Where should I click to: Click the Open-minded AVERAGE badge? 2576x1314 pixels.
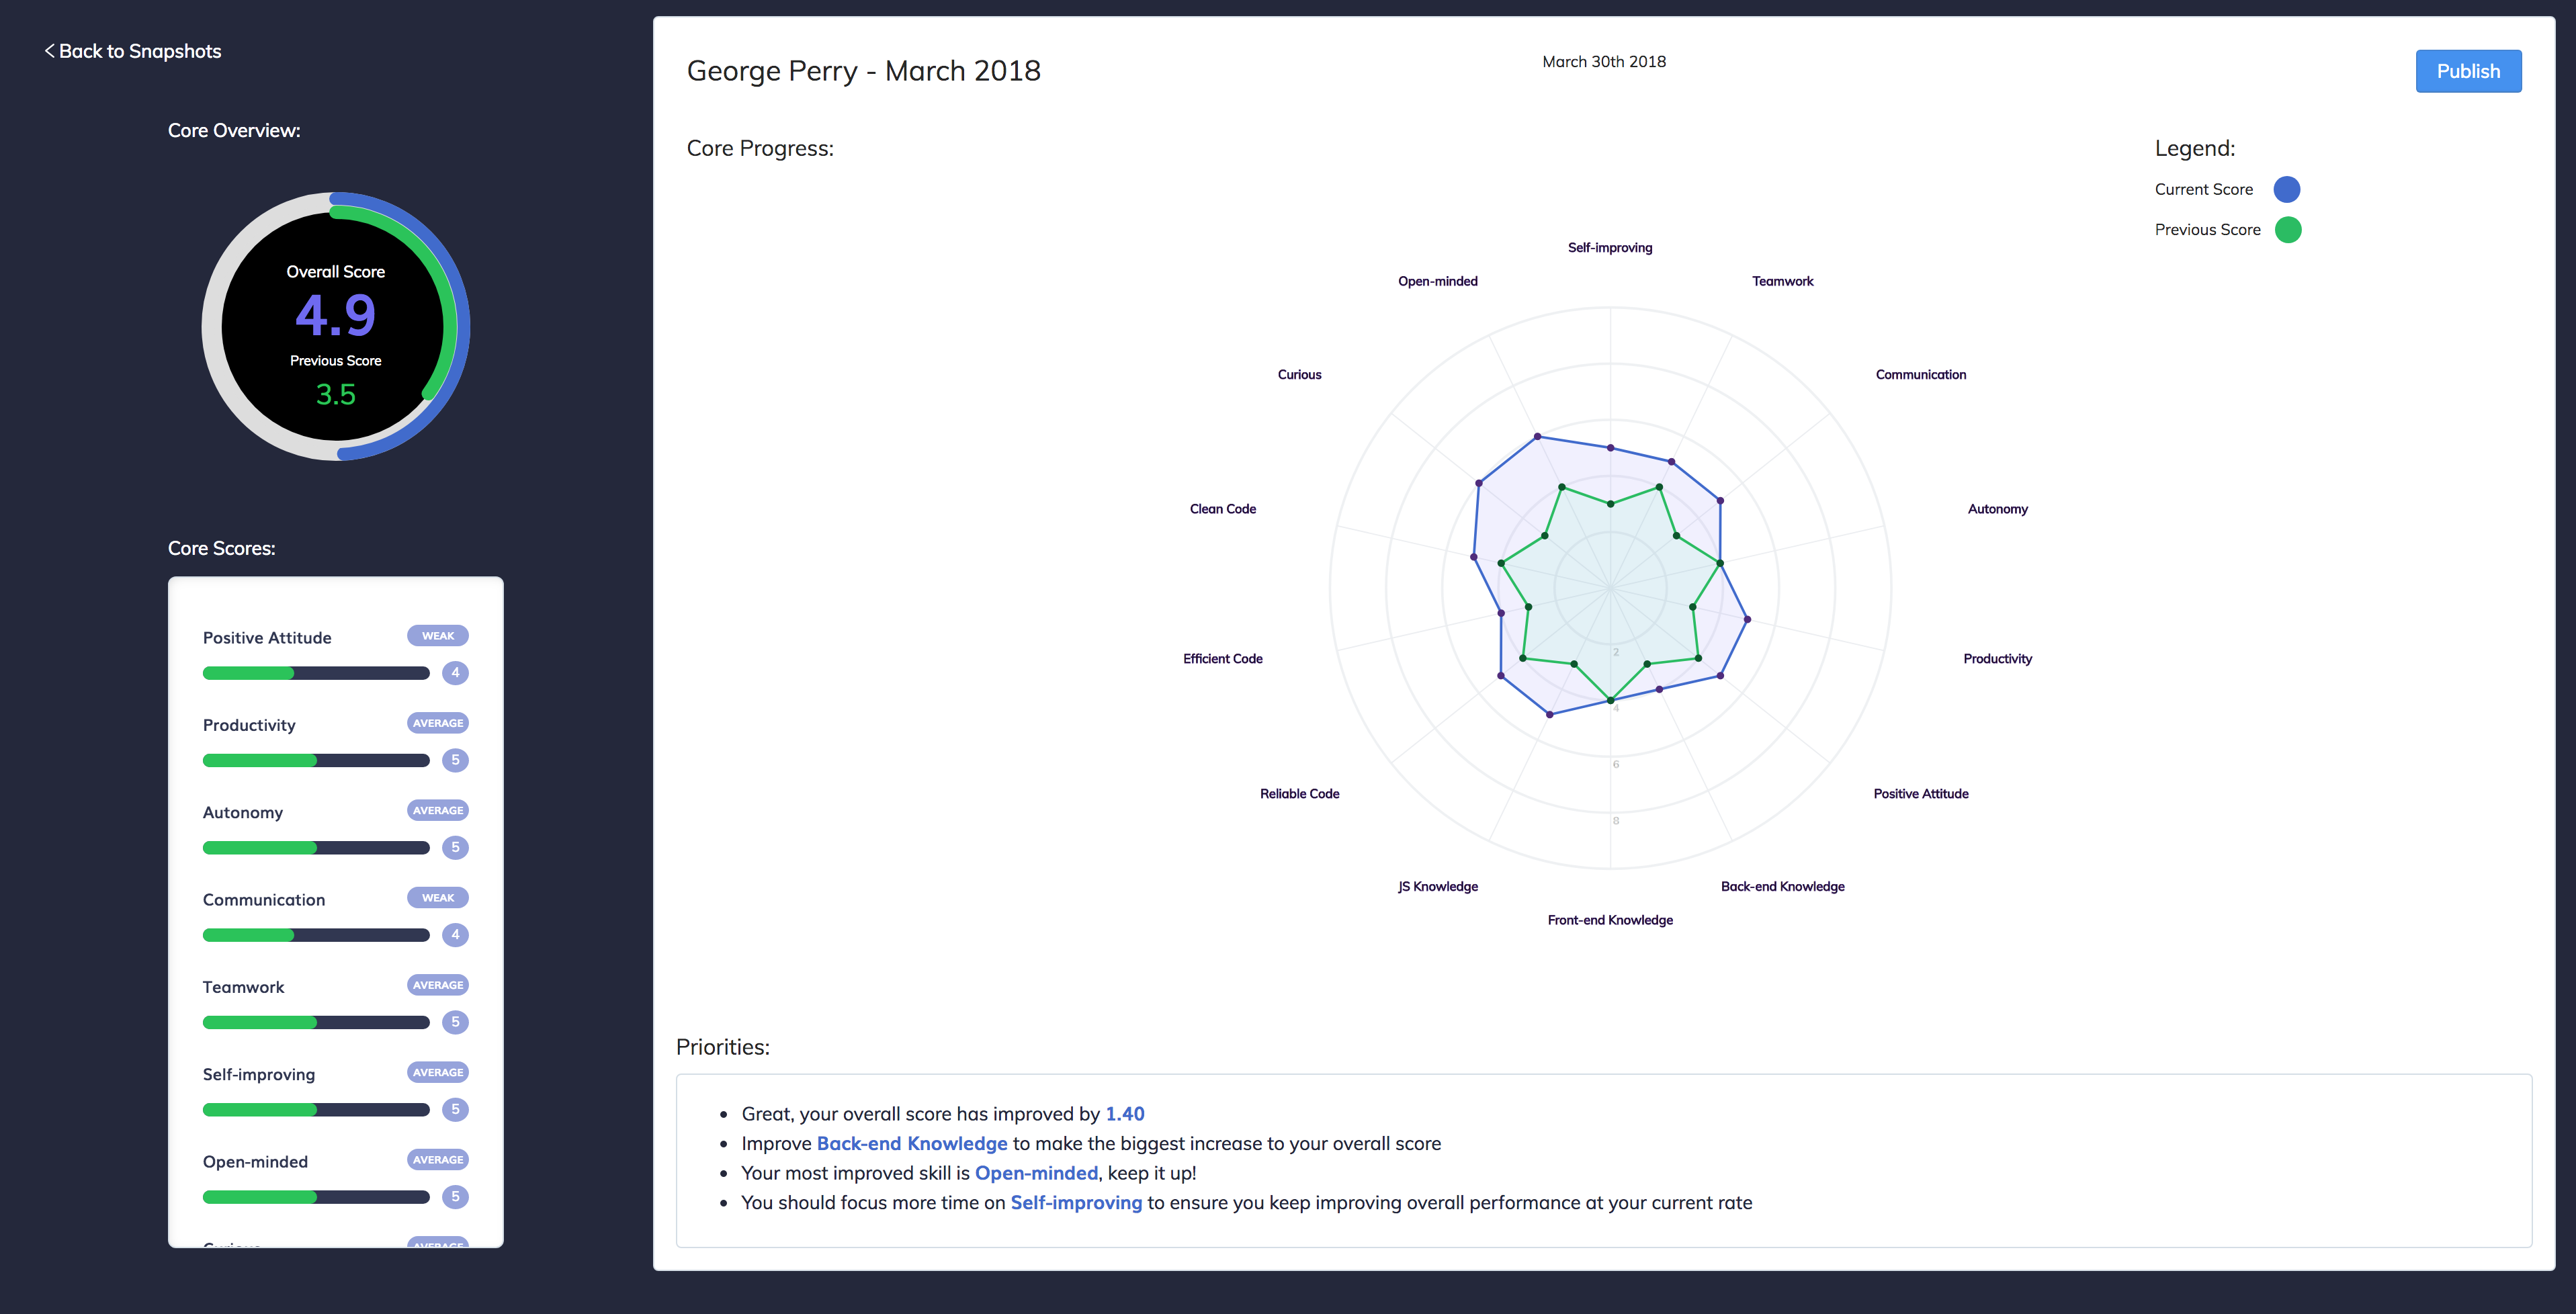point(437,1160)
